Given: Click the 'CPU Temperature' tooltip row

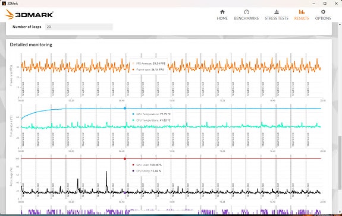Looking at the screenshot, I should coord(151,120).
